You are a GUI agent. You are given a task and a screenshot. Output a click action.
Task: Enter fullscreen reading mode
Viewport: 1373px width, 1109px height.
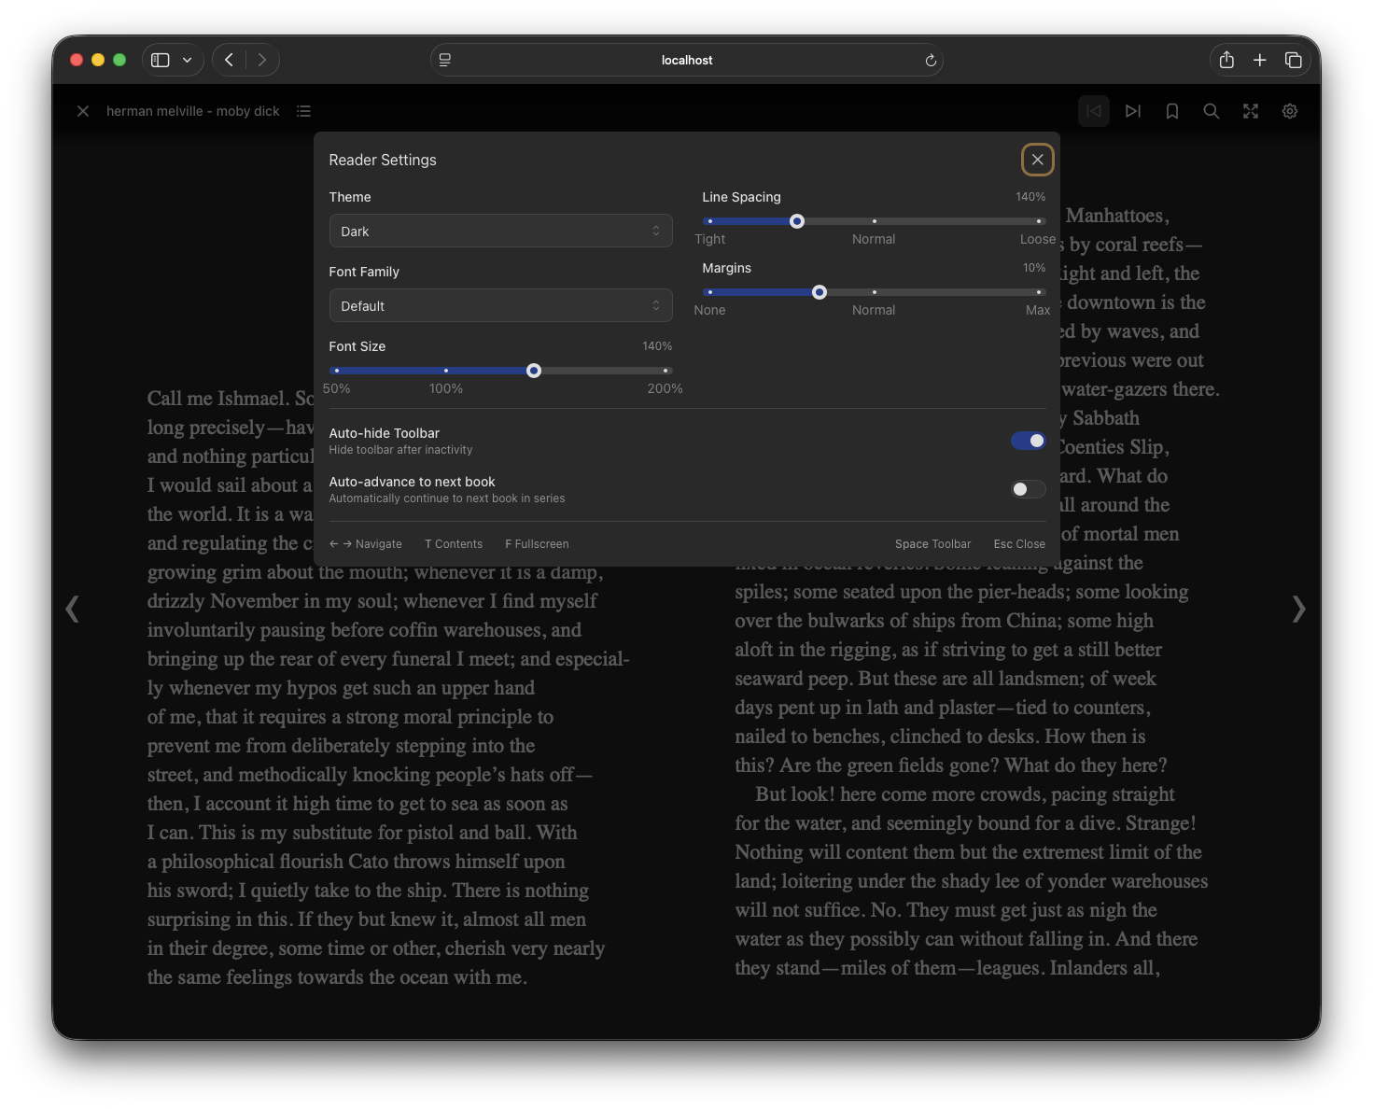point(1251,110)
